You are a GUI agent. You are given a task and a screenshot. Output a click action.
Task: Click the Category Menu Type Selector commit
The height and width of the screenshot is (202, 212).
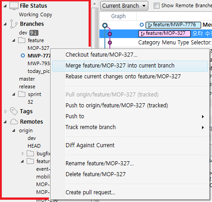(175, 43)
